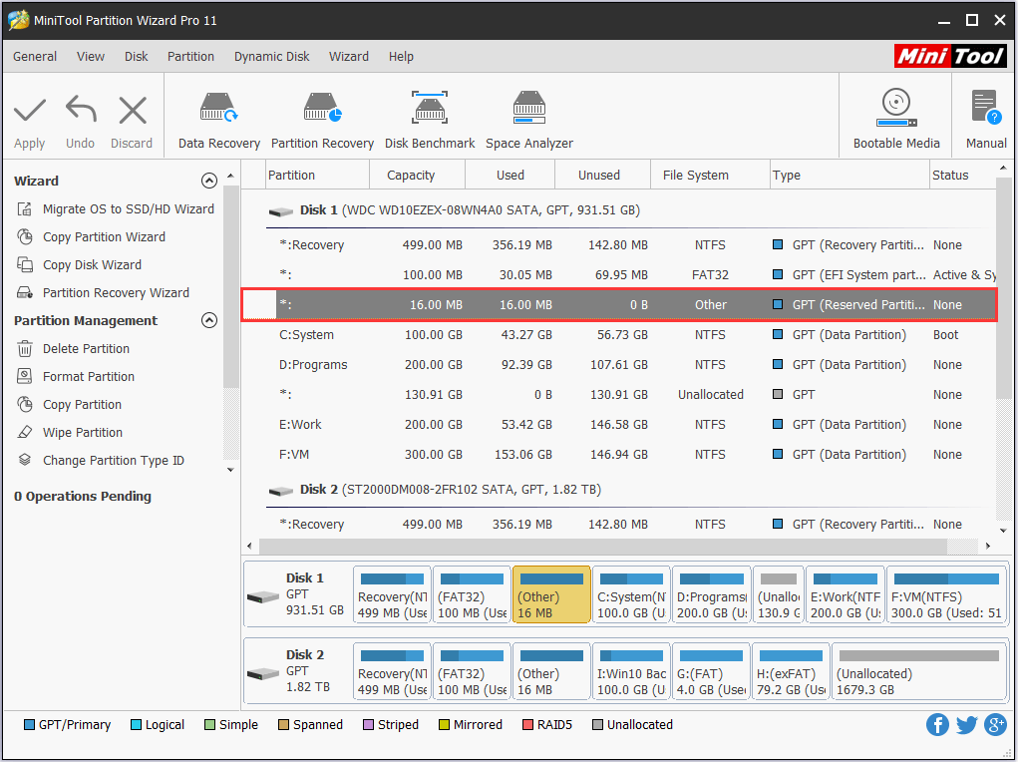This screenshot has width=1018, height=762.
Task: Choose Copy Partition under Partition Management
Action: point(82,405)
